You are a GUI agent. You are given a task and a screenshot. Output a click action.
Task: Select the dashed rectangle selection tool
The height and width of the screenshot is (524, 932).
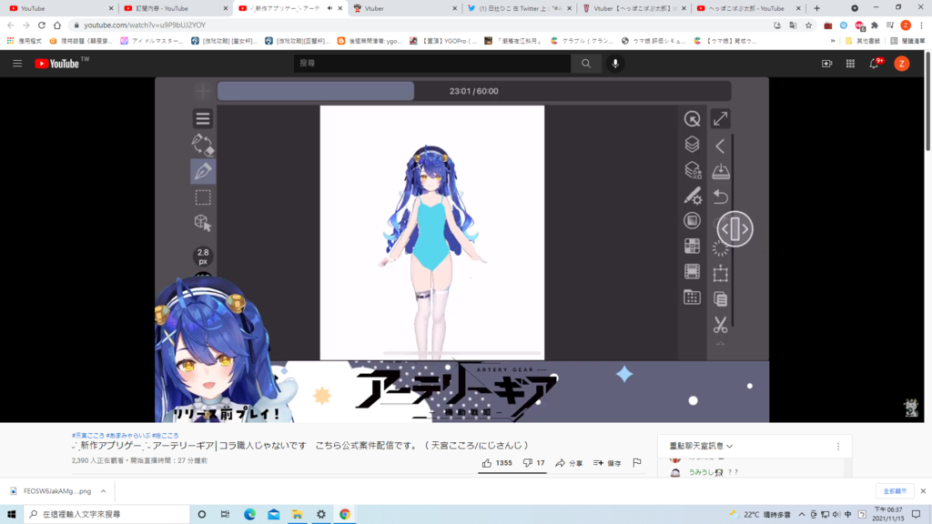tap(203, 197)
